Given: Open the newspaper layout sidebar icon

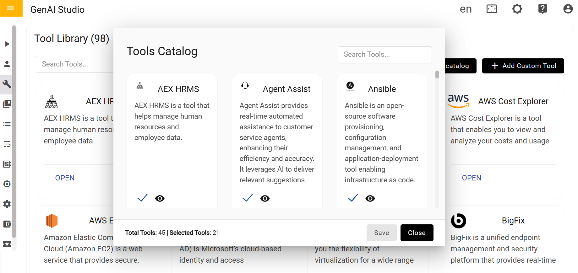Looking at the screenshot, I should pyautogui.click(x=7, y=164).
